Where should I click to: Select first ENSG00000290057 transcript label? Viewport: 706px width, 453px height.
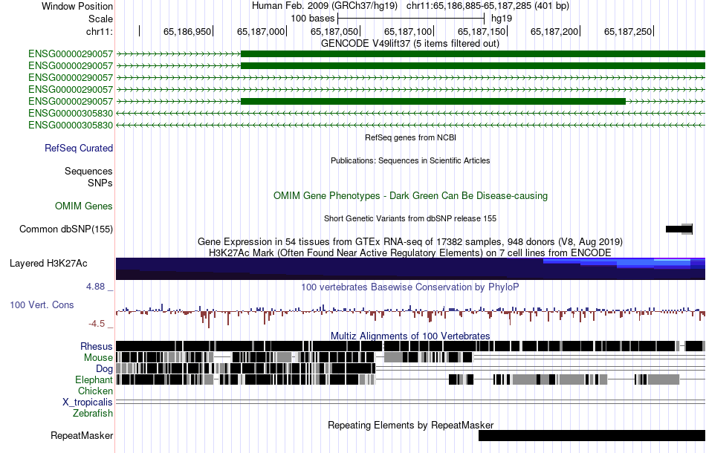[71, 54]
